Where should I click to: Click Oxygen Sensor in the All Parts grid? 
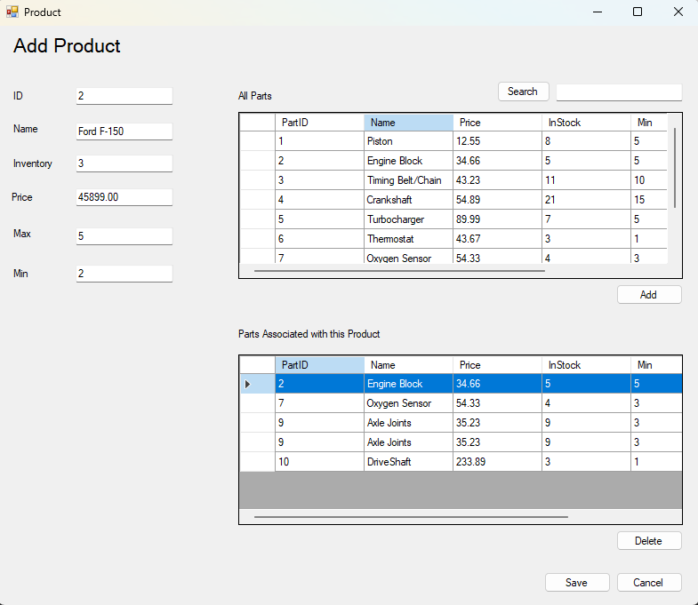point(409,257)
